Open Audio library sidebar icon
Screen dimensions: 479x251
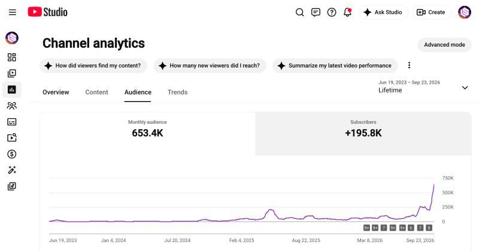coord(12,186)
